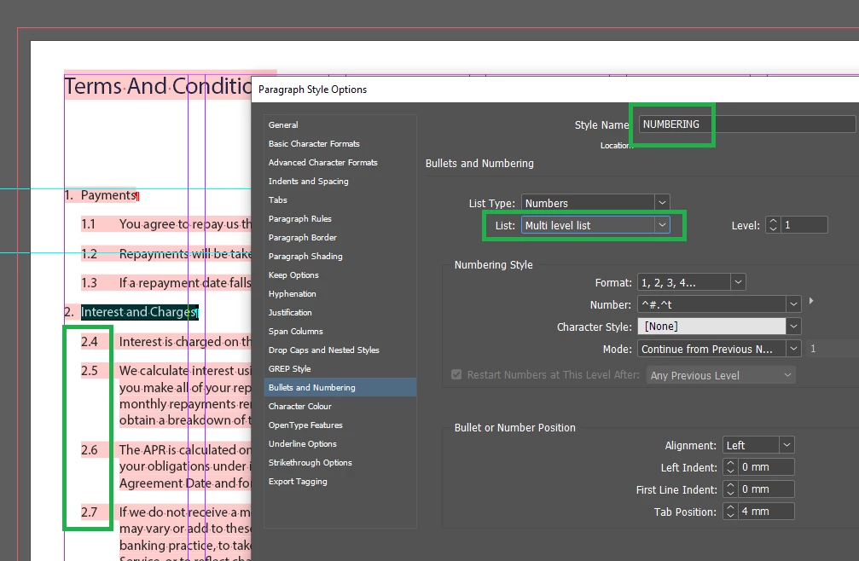The height and width of the screenshot is (561, 859).
Task: Open Basic Character Formats section
Action: point(314,143)
